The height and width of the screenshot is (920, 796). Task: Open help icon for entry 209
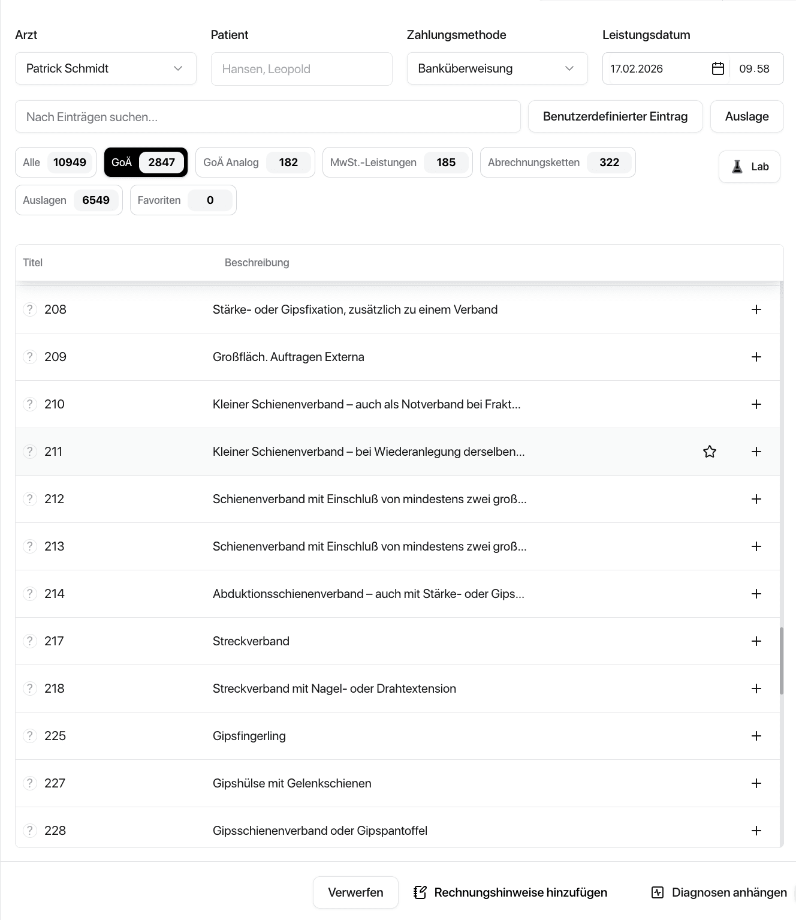[30, 357]
